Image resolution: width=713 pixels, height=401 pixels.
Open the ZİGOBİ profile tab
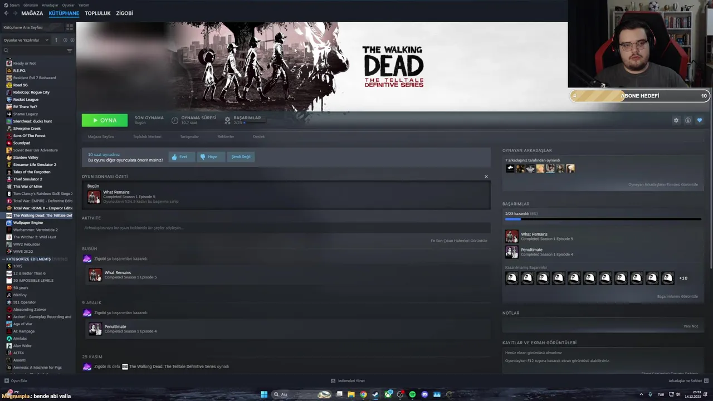tap(124, 13)
